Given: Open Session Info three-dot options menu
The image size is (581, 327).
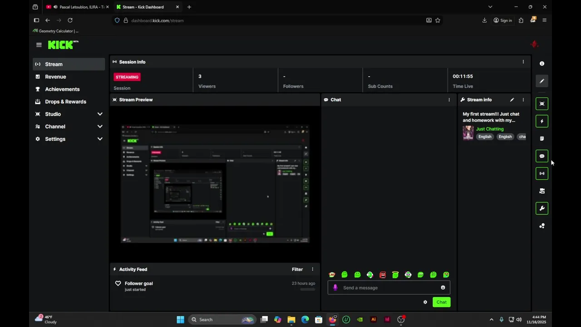Looking at the screenshot, I should [523, 62].
